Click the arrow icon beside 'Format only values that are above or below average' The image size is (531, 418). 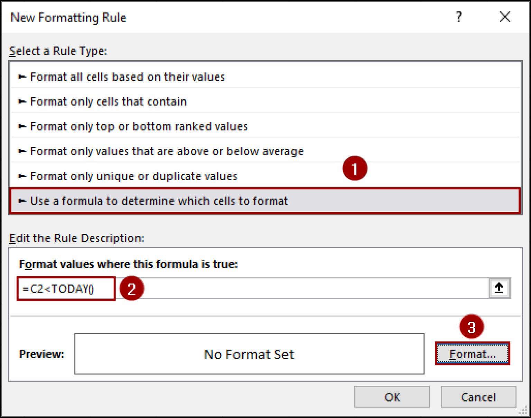[x=22, y=151]
